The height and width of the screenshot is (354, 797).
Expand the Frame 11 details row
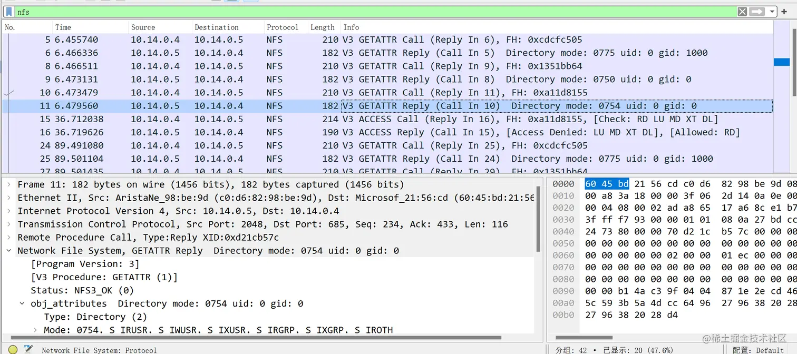point(9,184)
